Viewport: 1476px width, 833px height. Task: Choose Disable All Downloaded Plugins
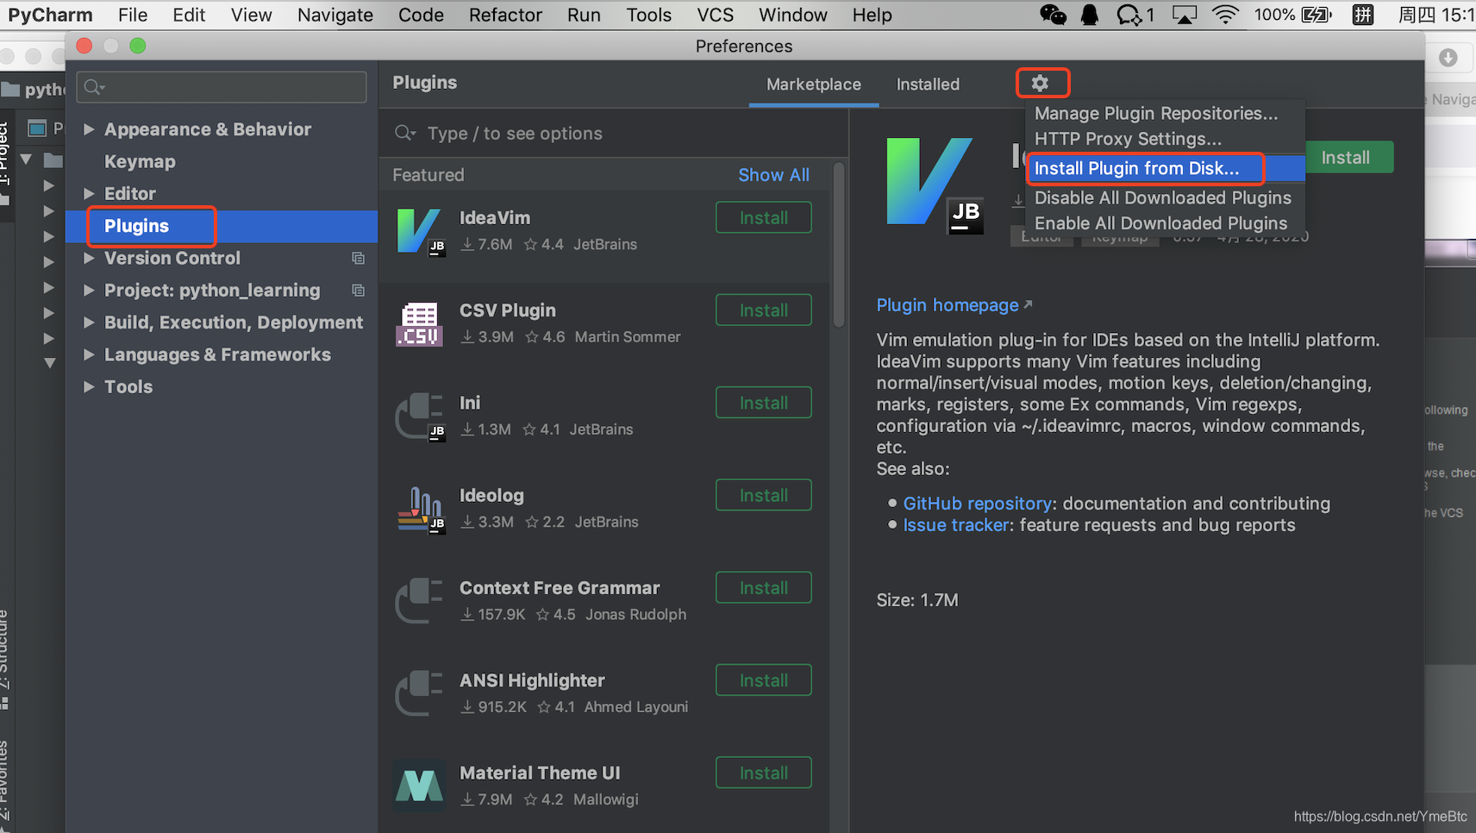tap(1165, 197)
